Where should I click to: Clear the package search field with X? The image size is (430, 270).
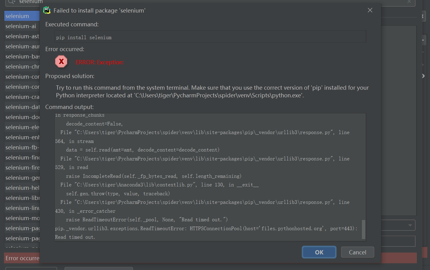[x=409, y=2]
